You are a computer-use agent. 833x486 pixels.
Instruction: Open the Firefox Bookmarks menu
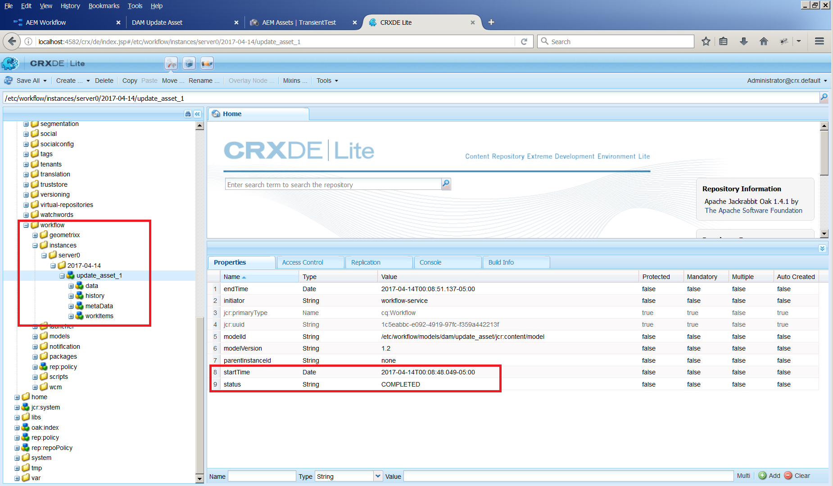(104, 6)
